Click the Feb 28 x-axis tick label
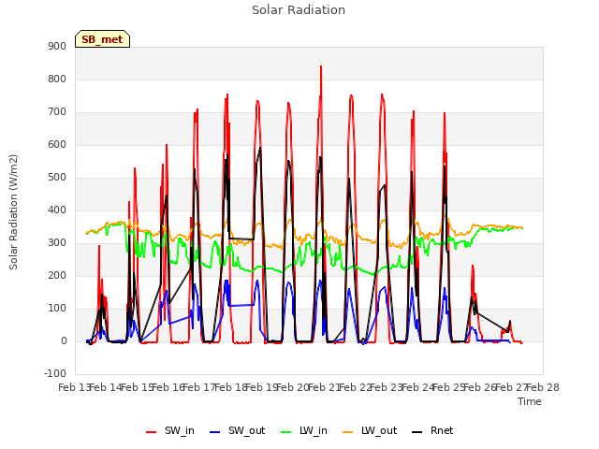 pyautogui.click(x=543, y=387)
